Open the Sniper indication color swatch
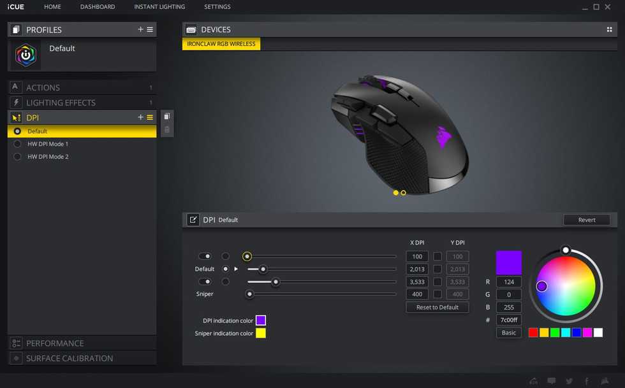625x388 pixels. (261, 333)
